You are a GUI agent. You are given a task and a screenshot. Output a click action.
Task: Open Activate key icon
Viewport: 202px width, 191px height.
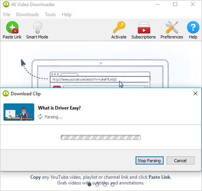119,27
